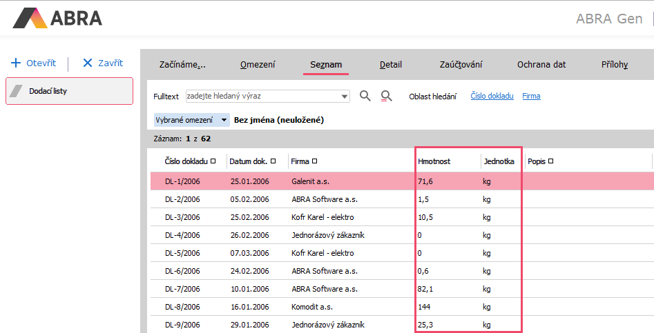Select row DL-3/2006

pyautogui.click(x=402, y=217)
